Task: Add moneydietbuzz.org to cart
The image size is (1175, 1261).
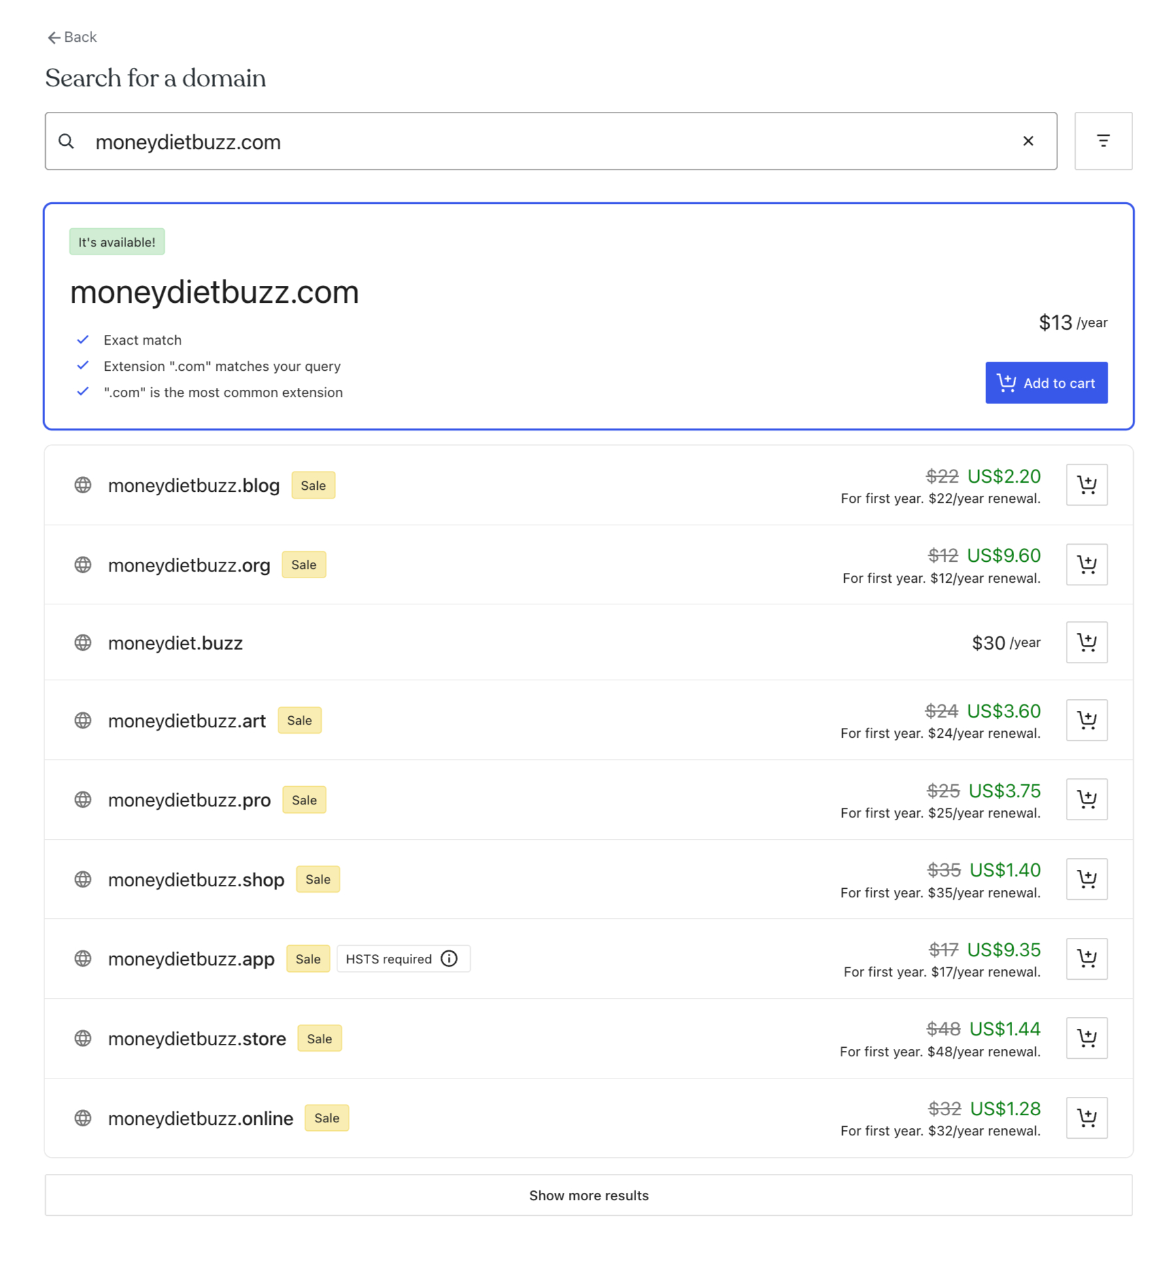Action: pos(1085,564)
